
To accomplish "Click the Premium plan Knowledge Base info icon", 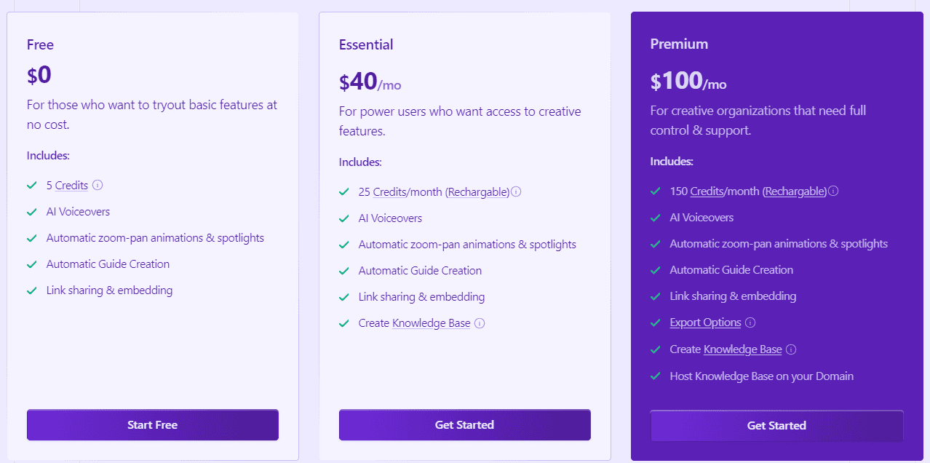I will (x=790, y=349).
